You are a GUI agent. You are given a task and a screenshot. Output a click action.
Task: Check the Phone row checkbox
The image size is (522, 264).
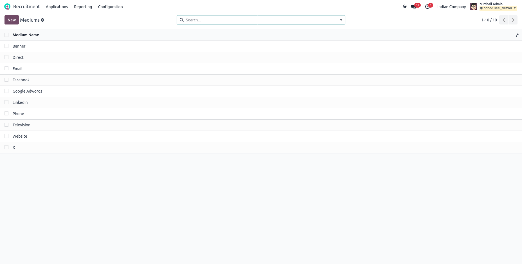tap(6, 114)
